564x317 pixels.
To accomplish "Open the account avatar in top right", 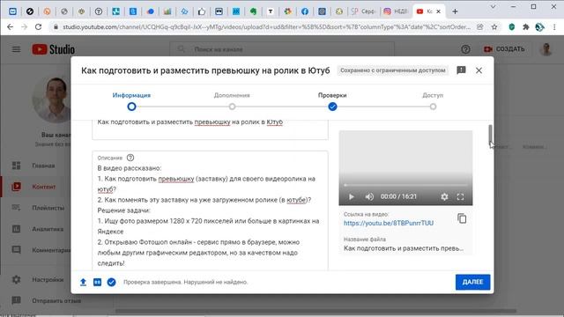I will (x=546, y=49).
